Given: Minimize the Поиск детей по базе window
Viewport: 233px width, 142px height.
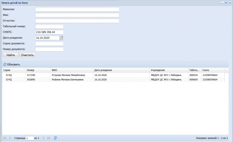Looking at the screenshot, I should tap(222, 3).
